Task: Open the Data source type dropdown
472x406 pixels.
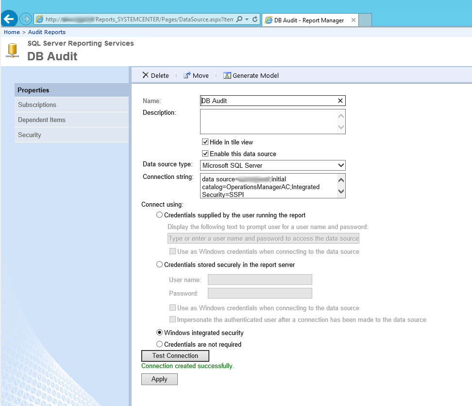Action: coord(273,165)
